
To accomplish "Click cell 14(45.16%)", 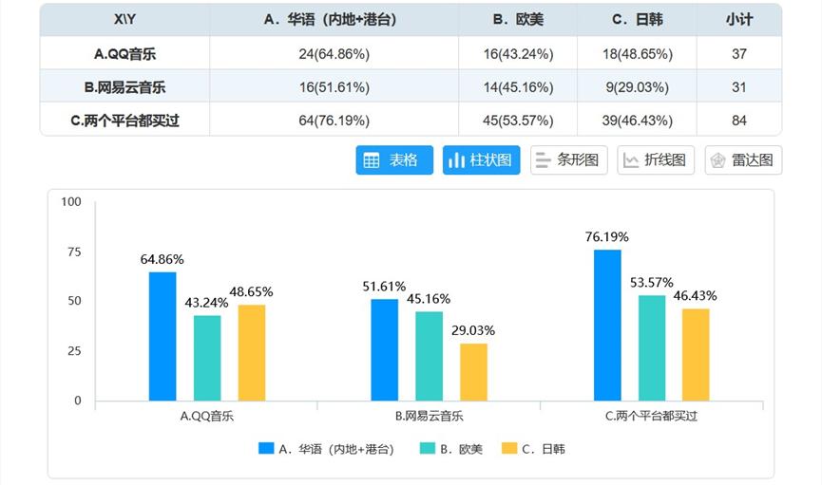I will click(x=518, y=87).
